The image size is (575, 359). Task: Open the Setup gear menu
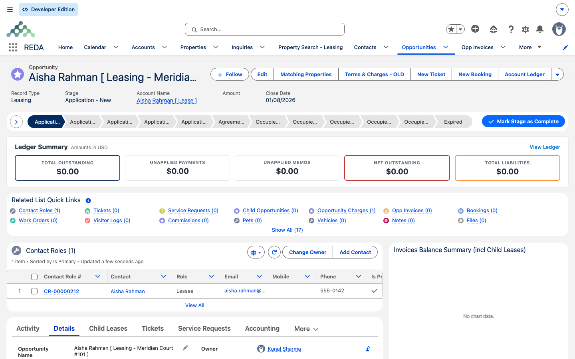tap(525, 29)
